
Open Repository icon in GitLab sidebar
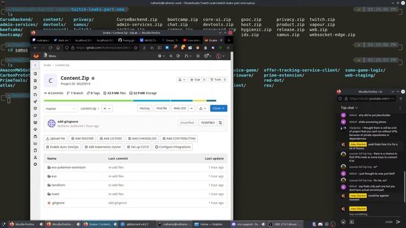coord(36,80)
